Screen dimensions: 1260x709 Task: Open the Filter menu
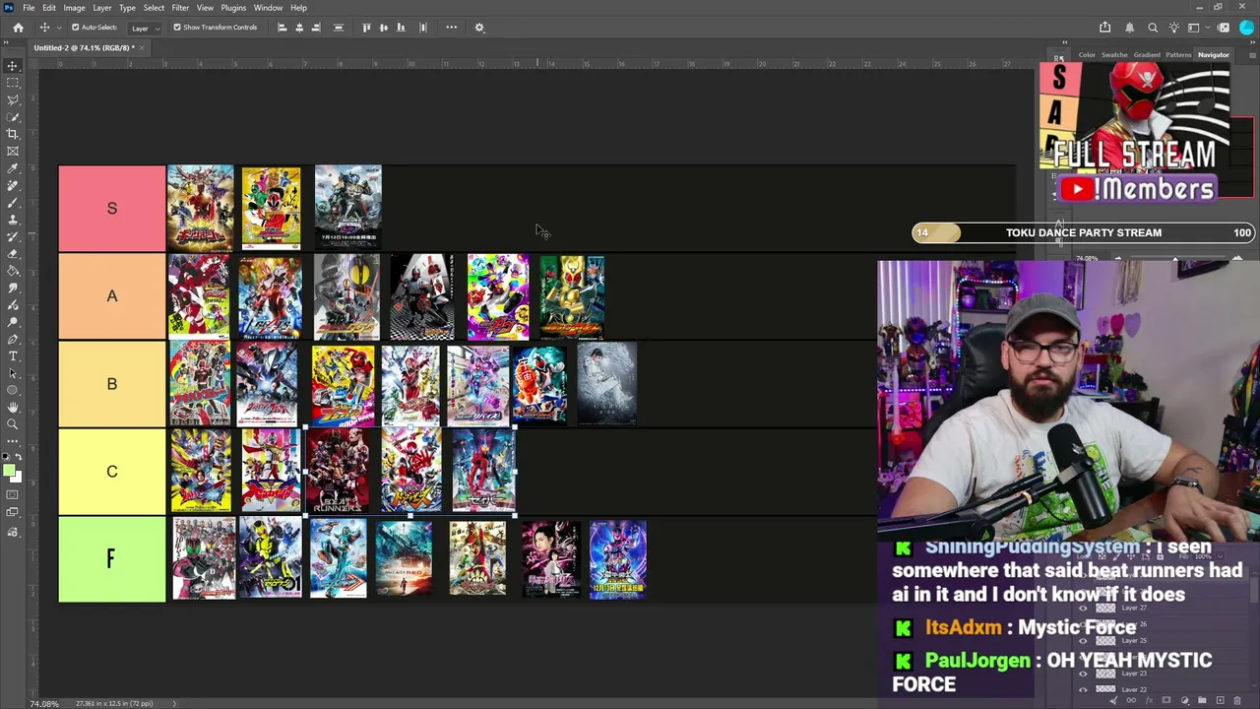180,8
